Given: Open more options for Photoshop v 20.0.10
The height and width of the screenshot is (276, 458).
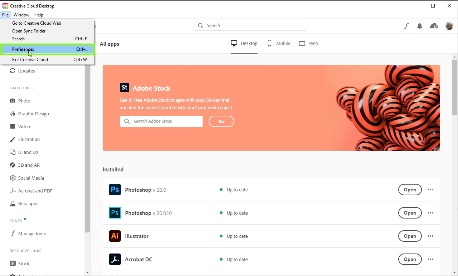Looking at the screenshot, I should coord(430,213).
